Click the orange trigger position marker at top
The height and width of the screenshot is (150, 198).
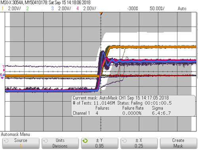(101, 13)
